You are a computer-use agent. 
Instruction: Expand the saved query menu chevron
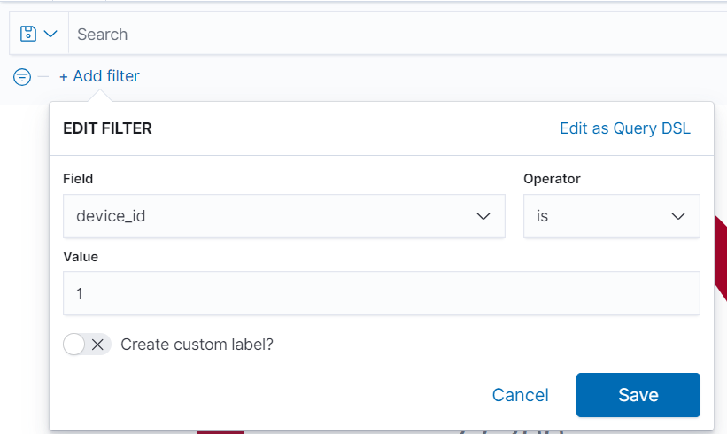point(50,34)
